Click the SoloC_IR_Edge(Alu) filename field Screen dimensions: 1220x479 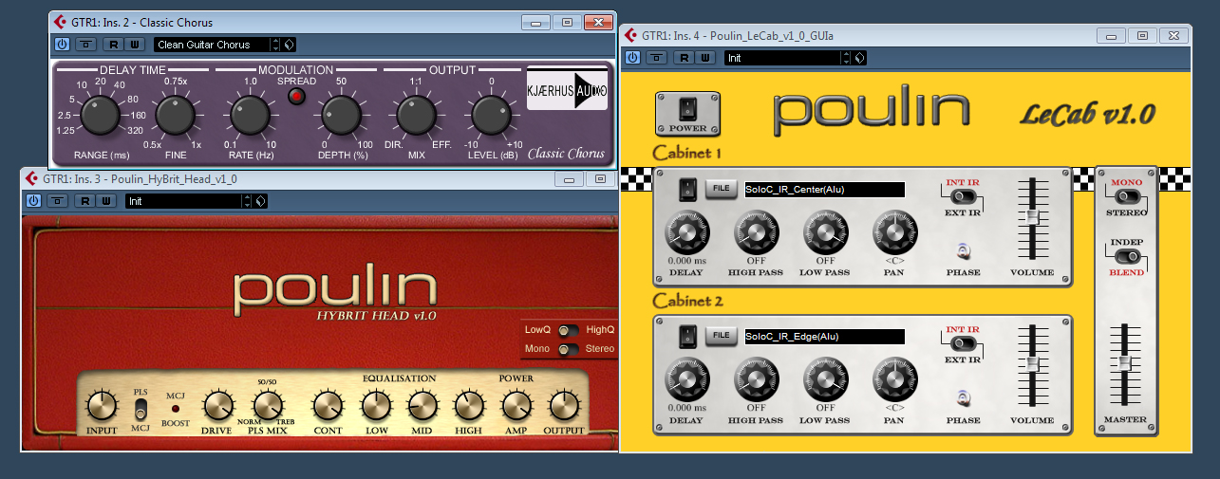coord(824,336)
